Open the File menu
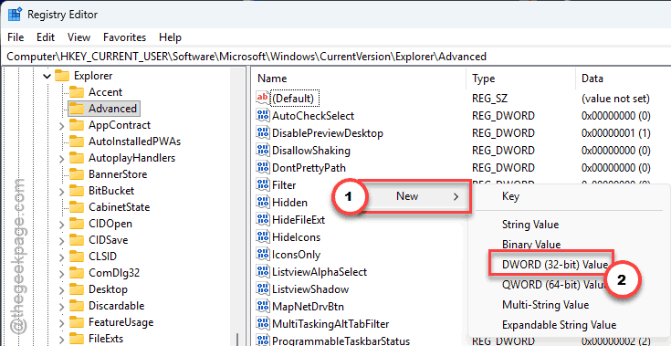Screen dimensions: 671x346 click(x=16, y=37)
